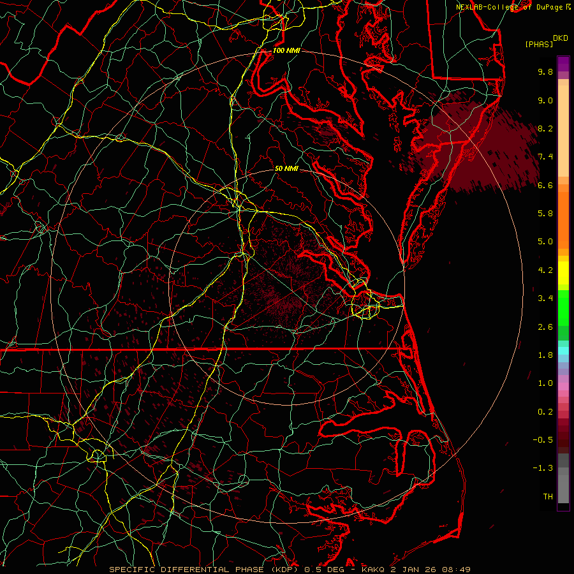The width and height of the screenshot is (574, 574).
Task: Click the 100 NMI range ring label
Action: point(286,50)
